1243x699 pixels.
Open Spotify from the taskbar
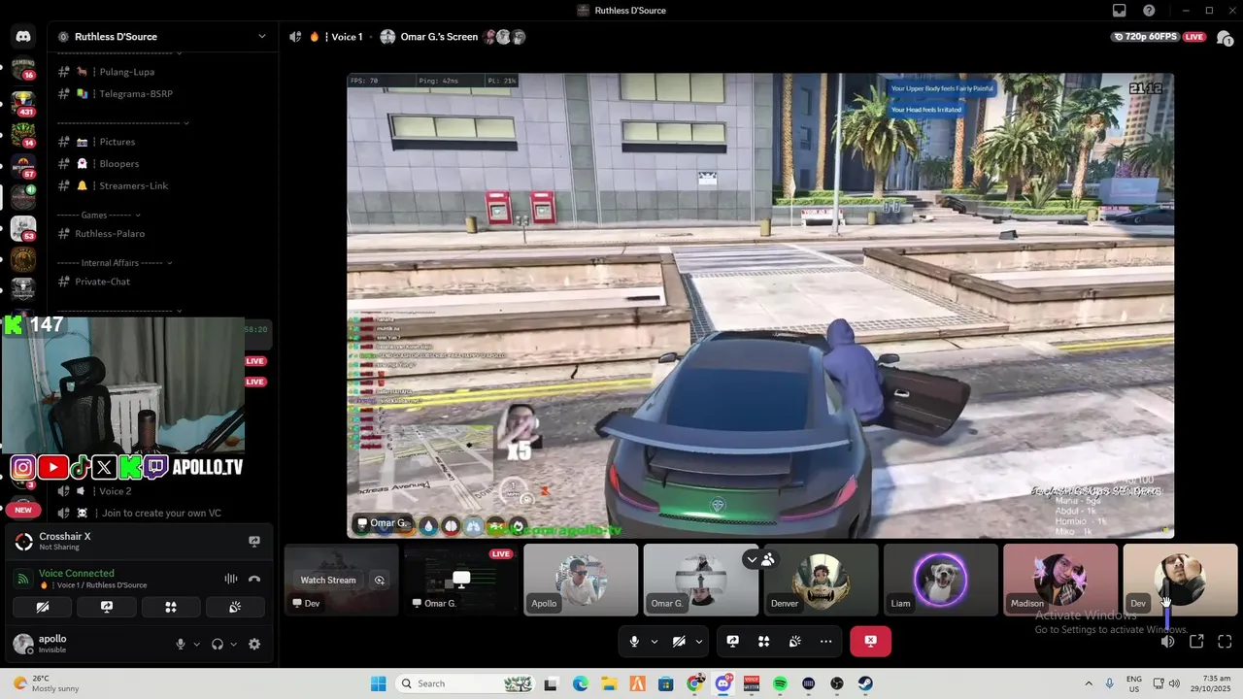coord(780,683)
